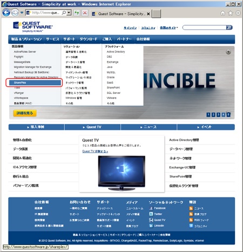Viewport: 243px width, 252px height.
Task: Select vWorkspace in product list
Action: (x=21, y=98)
